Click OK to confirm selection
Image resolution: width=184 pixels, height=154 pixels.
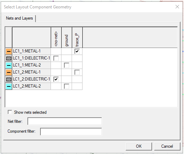pyautogui.click(x=139, y=146)
